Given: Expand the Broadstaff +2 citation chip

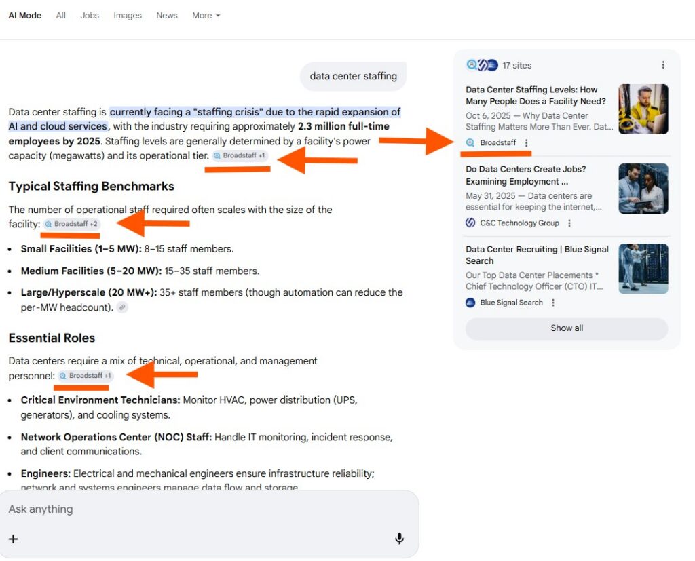Looking at the screenshot, I should click(71, 223).
